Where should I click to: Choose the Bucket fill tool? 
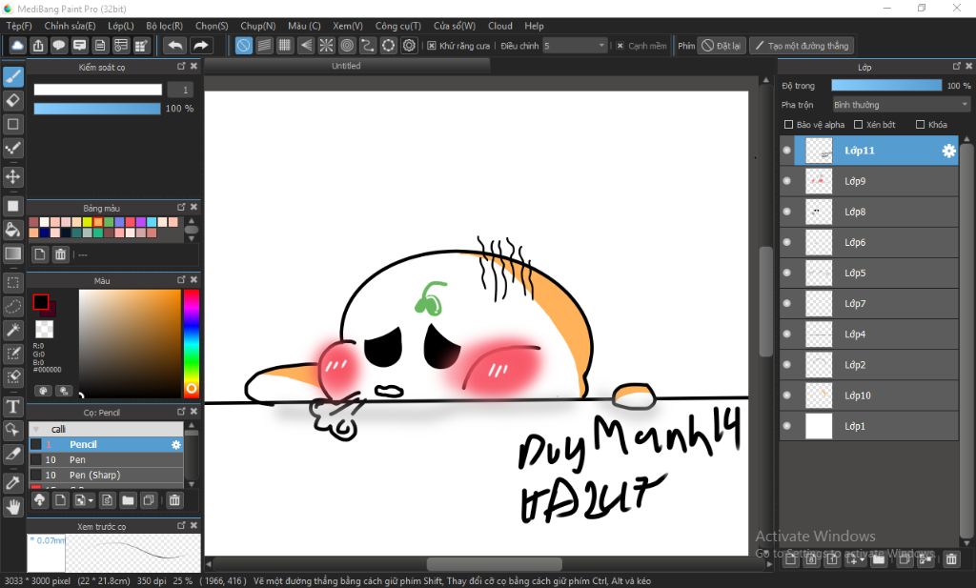pos(13,230)
